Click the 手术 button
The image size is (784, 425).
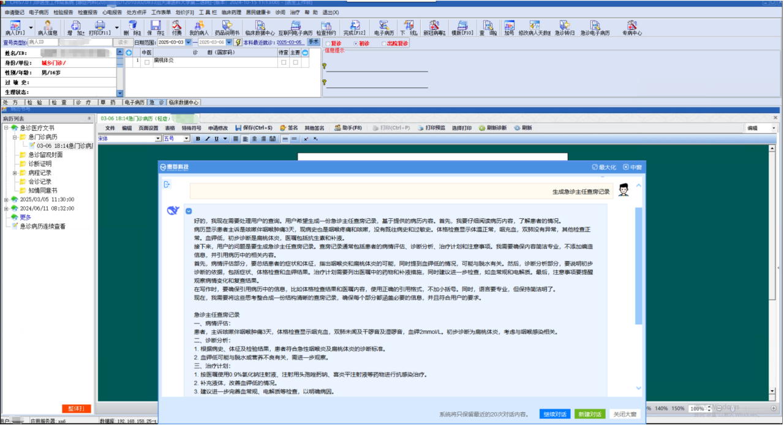(313, 42)
